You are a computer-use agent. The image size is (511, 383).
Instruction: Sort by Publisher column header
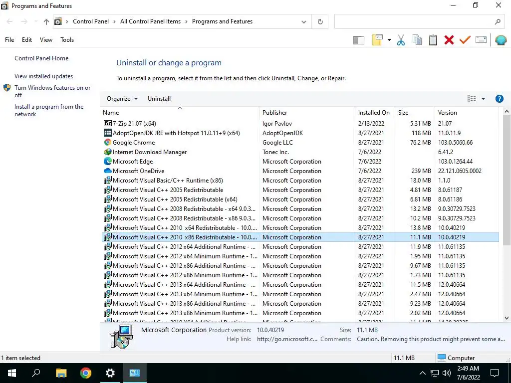pos(307,113)
